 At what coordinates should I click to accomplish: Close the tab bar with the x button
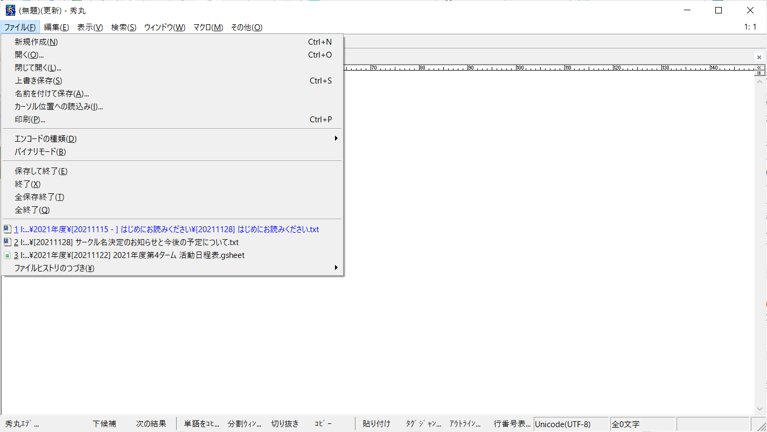click(759, 57)
